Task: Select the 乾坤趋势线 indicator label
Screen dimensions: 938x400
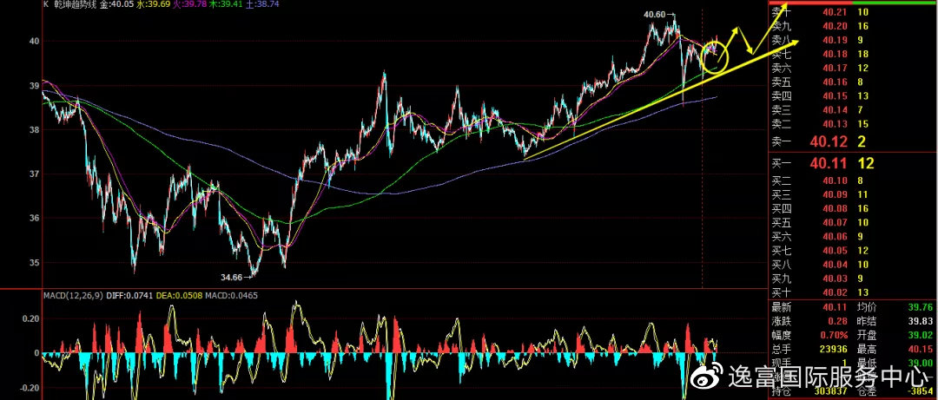Action: tap(75, 4)
